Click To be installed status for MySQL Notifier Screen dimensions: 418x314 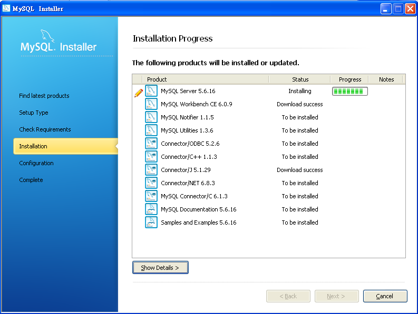[300, 117]
